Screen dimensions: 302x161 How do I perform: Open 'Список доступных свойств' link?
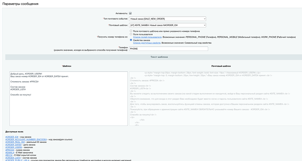(x=147, y=43)
